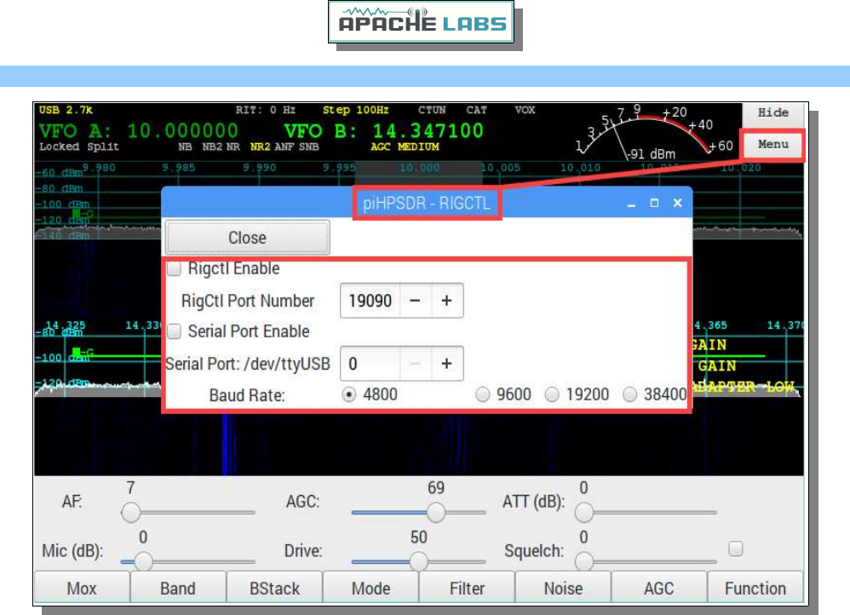Click the AF volume slider handle
Viewport: 850px width, 615px height.
click(130, 512)
